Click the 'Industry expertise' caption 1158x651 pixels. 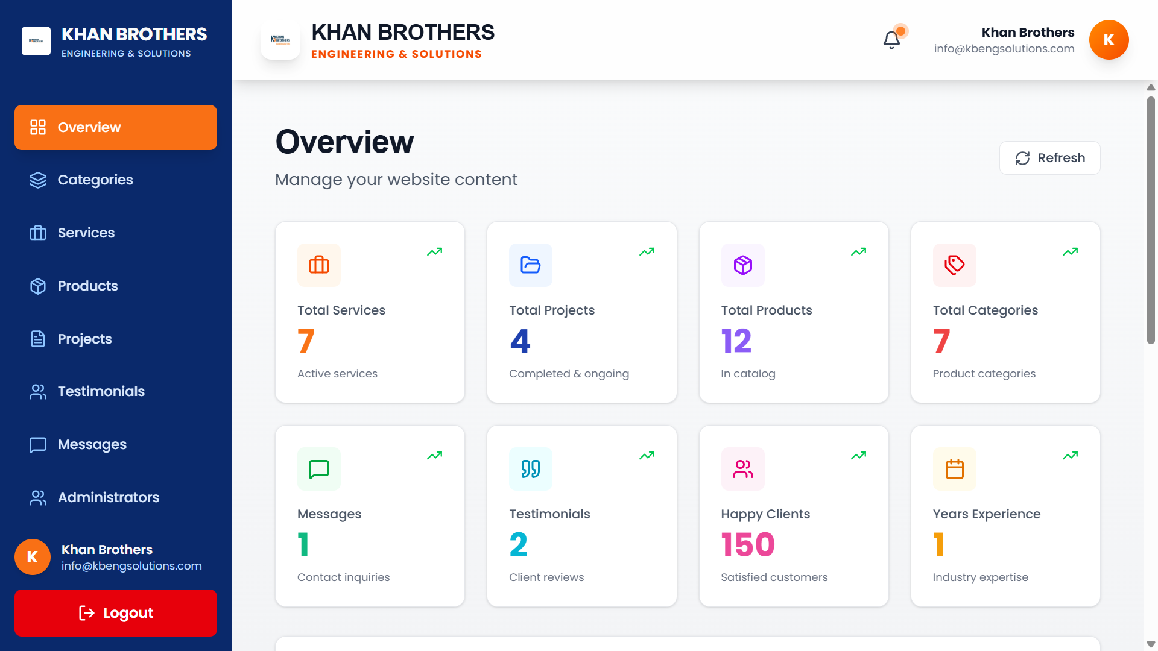(x=981, y=577)
